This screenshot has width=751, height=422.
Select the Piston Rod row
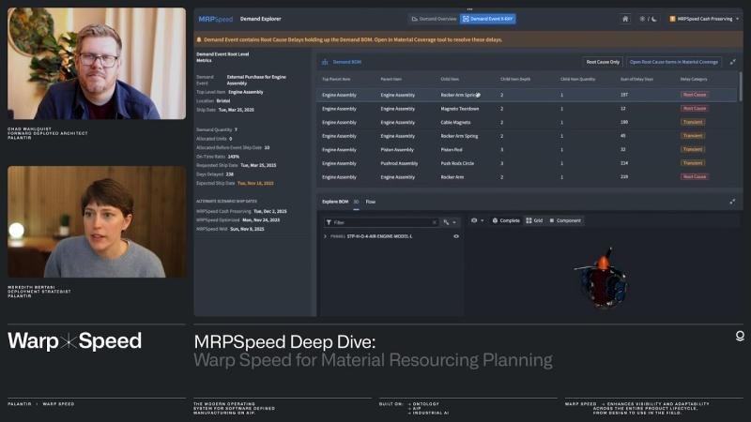point(527,150)
